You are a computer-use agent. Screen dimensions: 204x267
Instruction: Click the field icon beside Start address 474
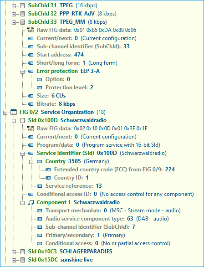click(31, 55)
